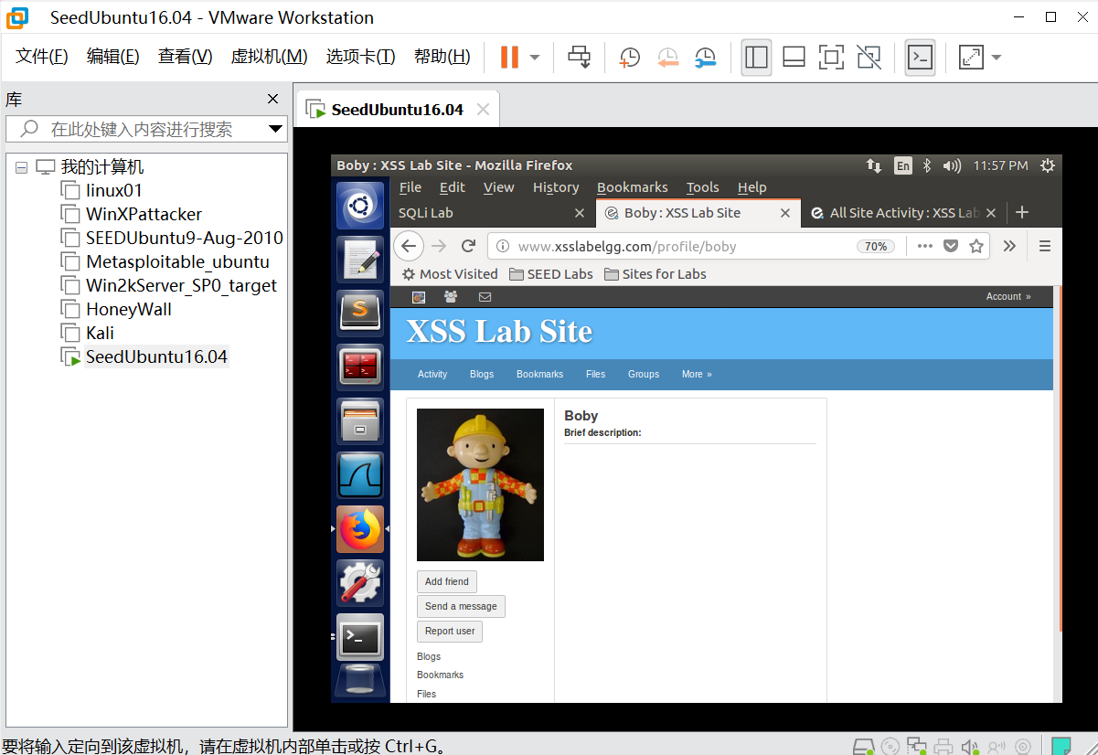The height and width of the screenshot is (755, 1098).
Task: Open Firefox Bookmarks menu
Action: pyautogui.click(x=633, y=187)
